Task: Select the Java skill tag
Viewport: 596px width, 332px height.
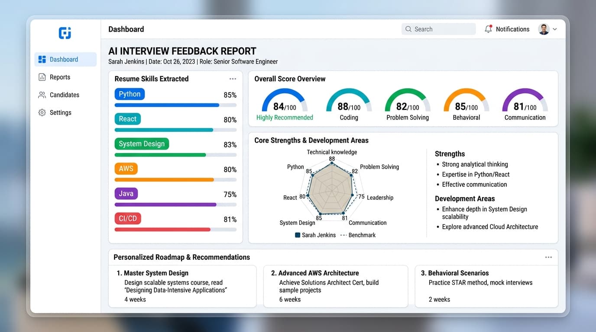Action: pos(126,194)
